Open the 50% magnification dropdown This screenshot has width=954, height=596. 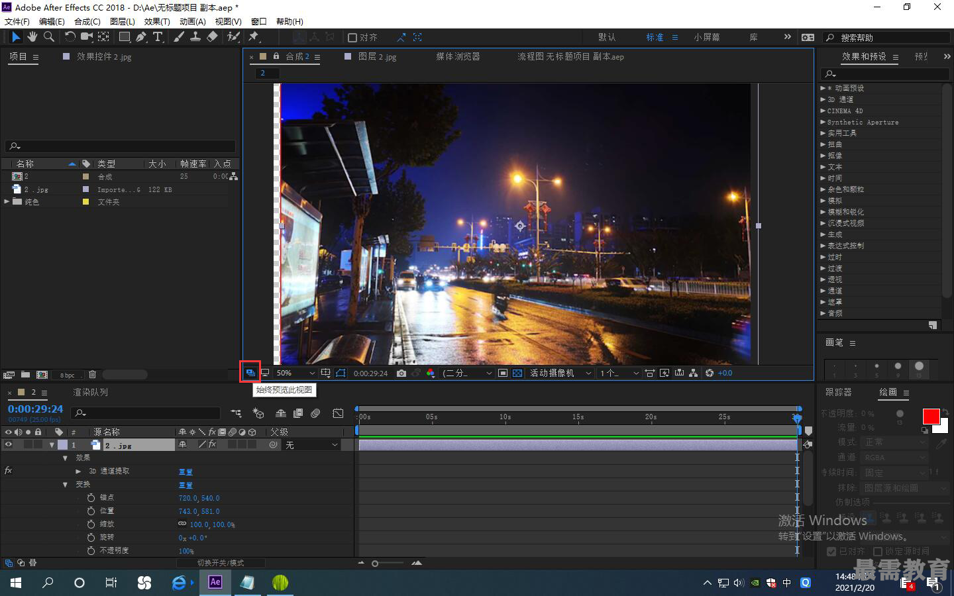tap(295, 373)
